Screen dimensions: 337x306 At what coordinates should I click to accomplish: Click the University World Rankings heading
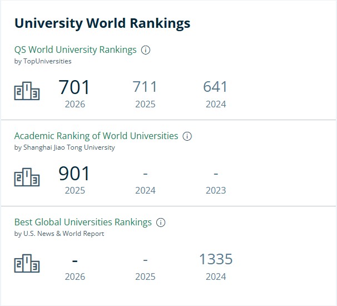(x=102, y=23)
